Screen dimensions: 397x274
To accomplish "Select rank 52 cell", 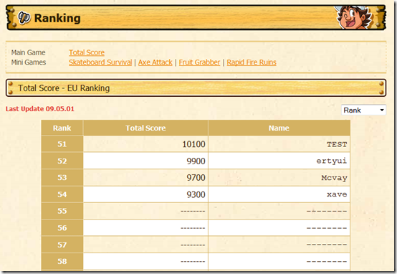I will (x=62, y=161).
